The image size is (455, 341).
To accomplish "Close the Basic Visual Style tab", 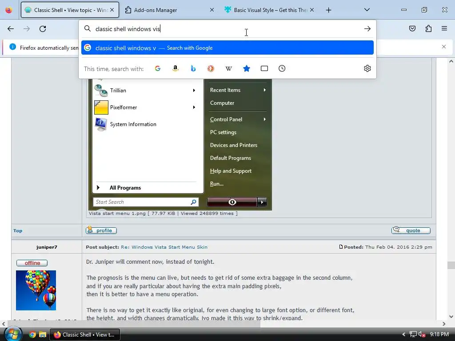I will [x=311, y=10].
